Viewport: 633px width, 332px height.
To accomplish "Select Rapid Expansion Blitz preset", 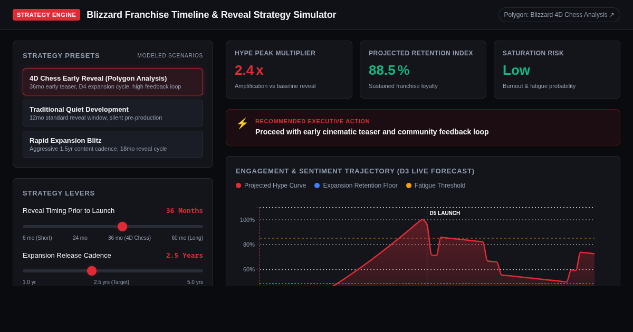I will [113, 144].
